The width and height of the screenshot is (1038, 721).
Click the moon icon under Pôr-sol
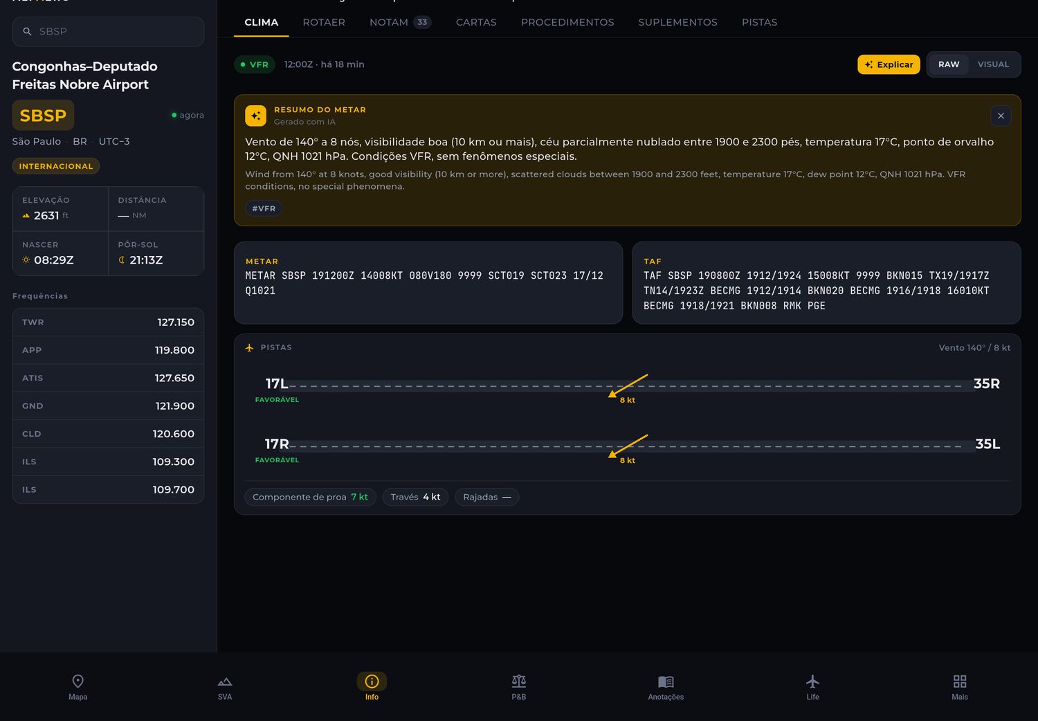point(122,260)
